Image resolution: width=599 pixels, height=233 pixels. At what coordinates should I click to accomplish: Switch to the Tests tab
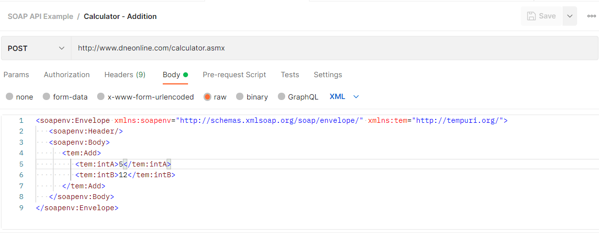(x=290, y=75)
